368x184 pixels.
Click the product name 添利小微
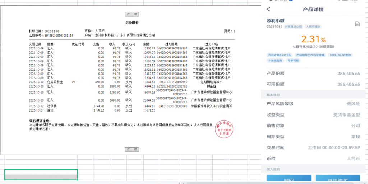(276, 21)
